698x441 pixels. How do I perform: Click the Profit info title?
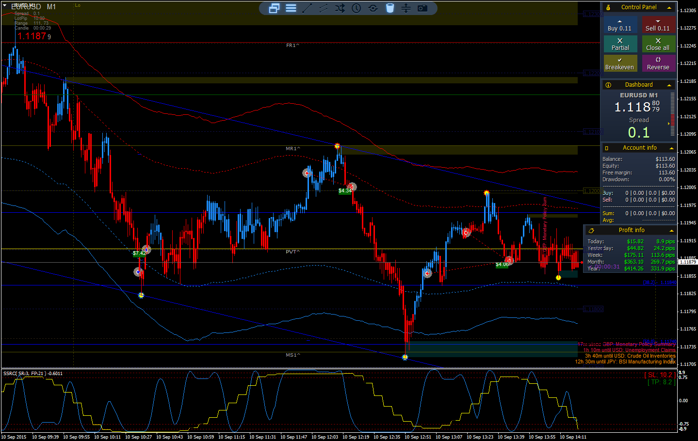[x=632, y=230]
